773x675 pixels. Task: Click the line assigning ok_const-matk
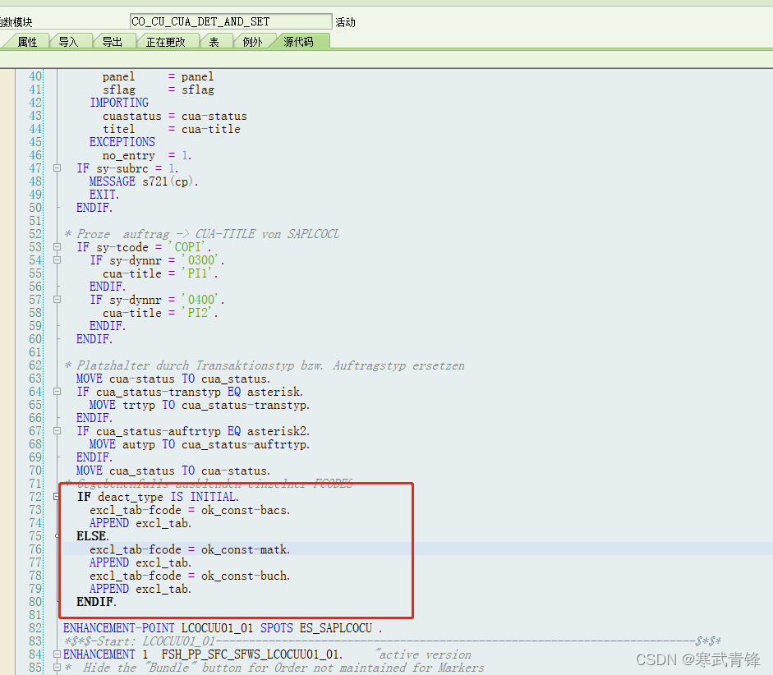pos(190,549)
